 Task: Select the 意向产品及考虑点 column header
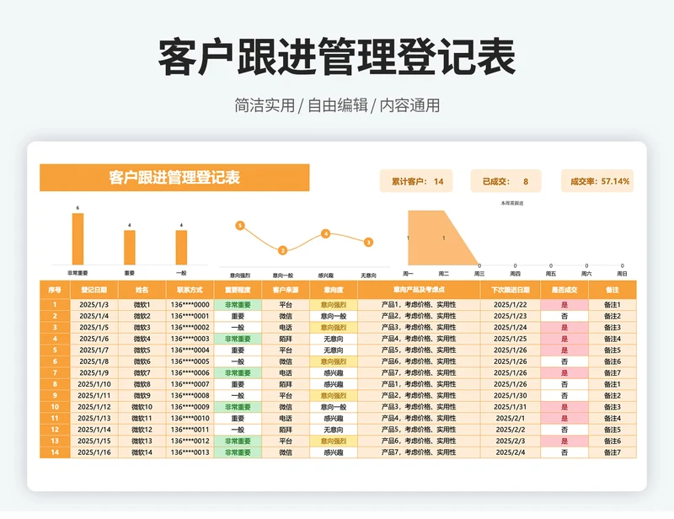click(x=419, y=290)
